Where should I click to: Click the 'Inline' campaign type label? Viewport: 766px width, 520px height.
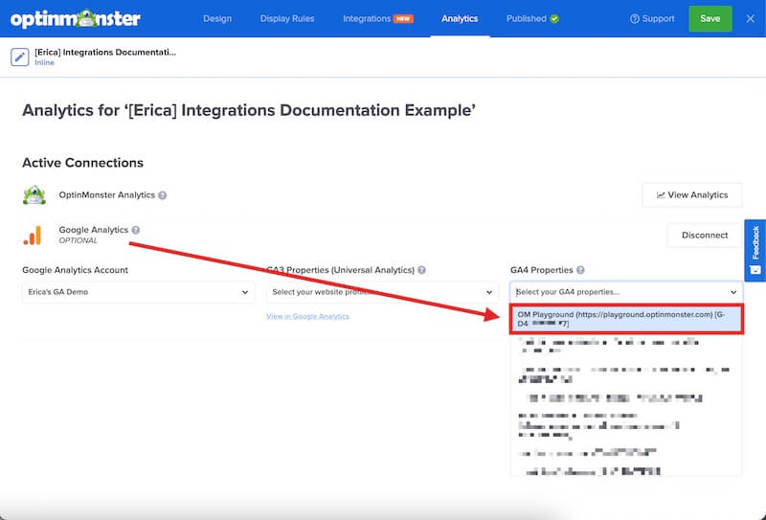click(44, 62)
